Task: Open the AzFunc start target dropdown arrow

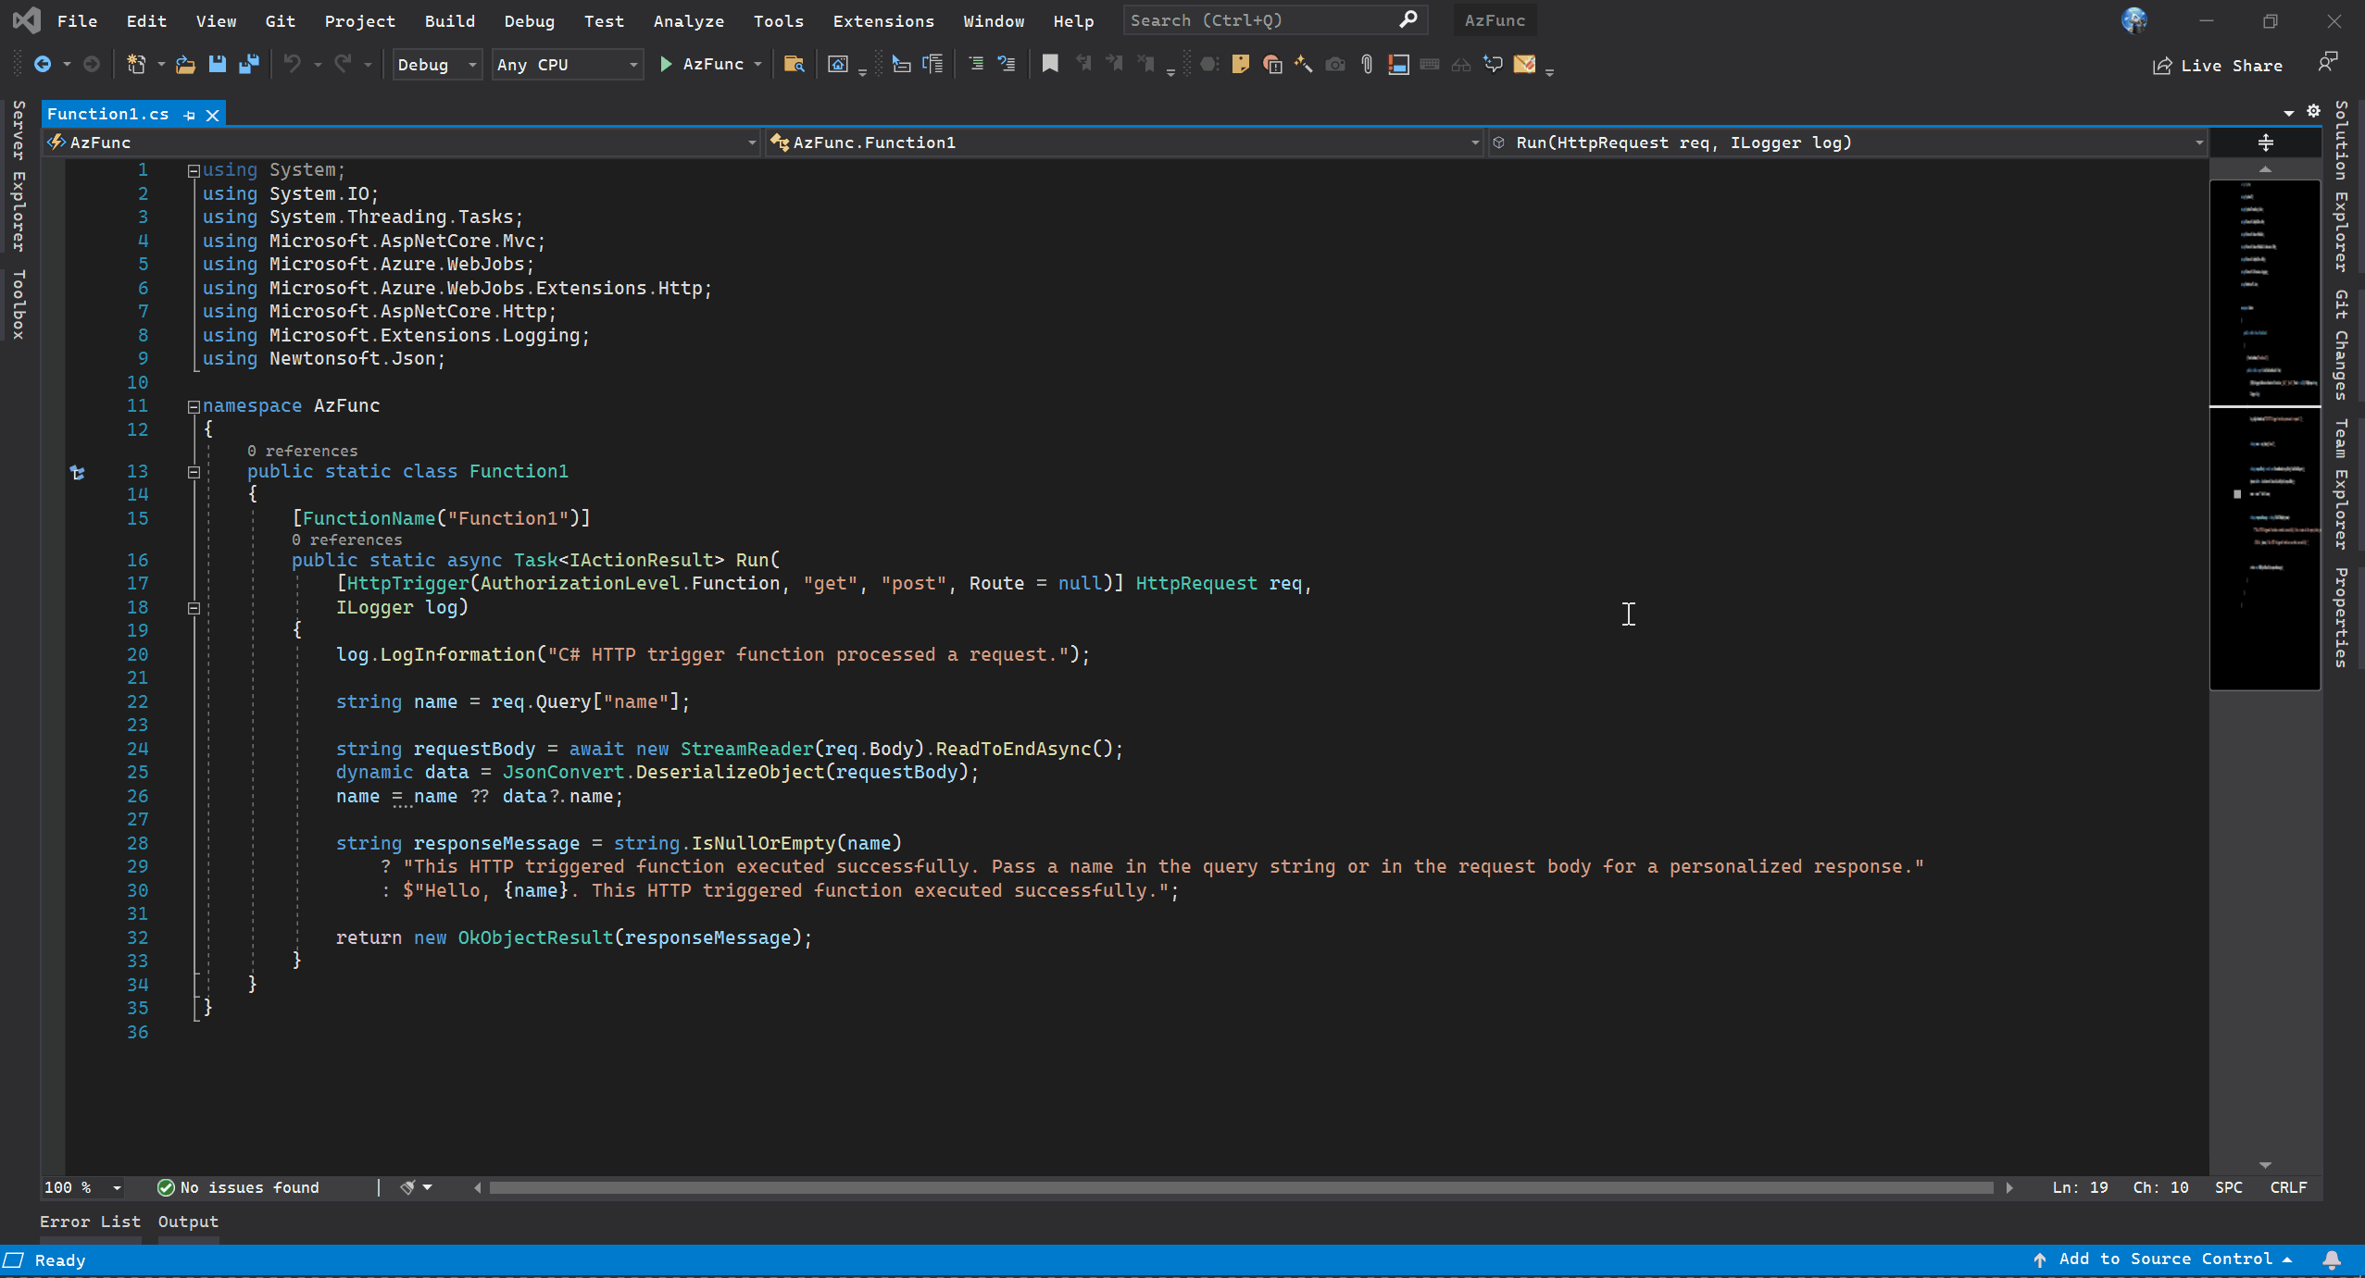Action: click(757, 64)
